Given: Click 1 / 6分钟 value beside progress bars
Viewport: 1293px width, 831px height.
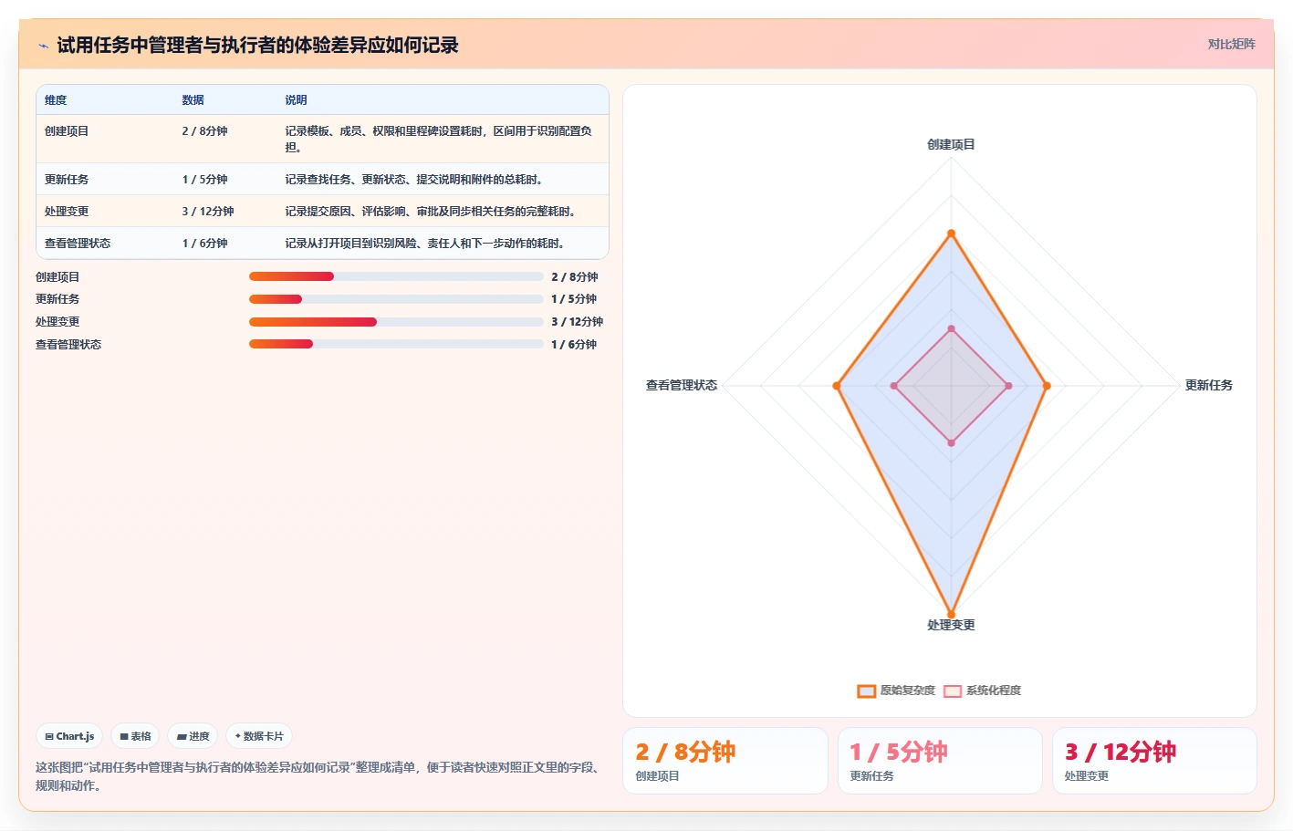Looking at the screenshot, I should 574,345.
